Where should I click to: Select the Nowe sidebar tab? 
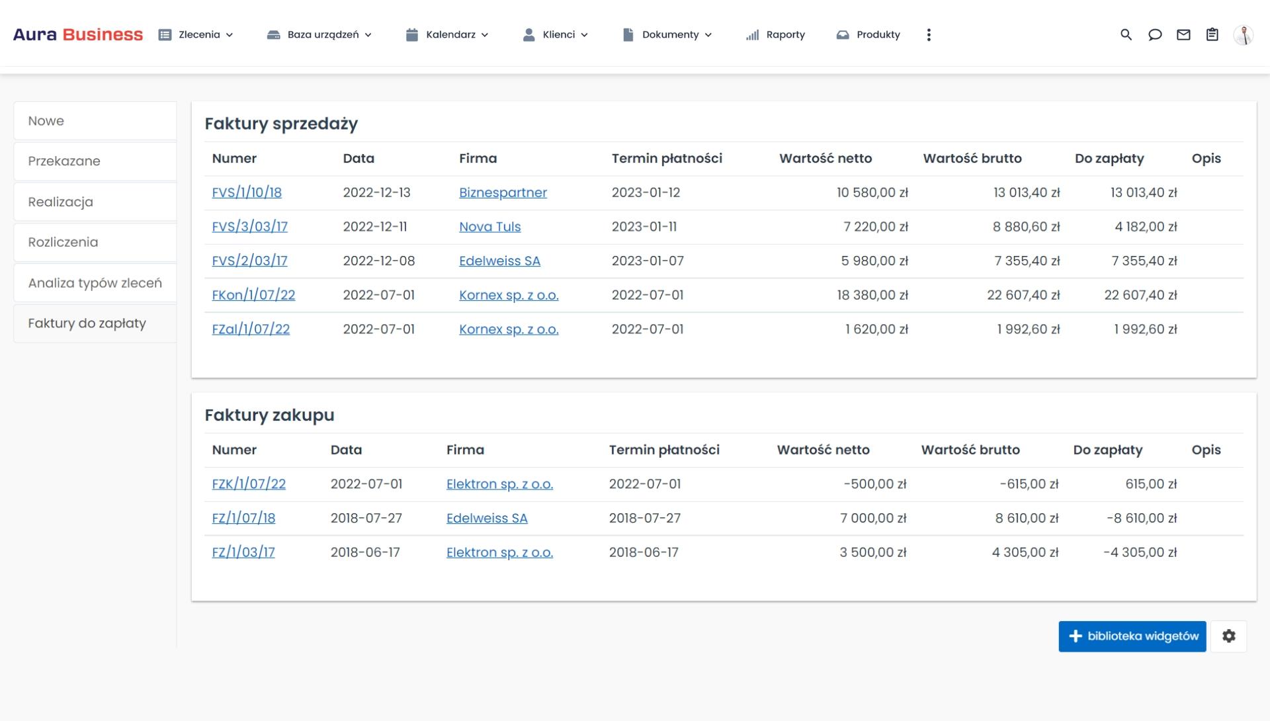point(95,120)
